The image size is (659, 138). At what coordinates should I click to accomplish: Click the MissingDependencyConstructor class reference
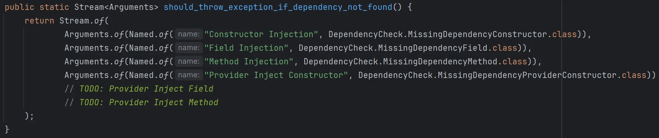click(x=477, y=34)
